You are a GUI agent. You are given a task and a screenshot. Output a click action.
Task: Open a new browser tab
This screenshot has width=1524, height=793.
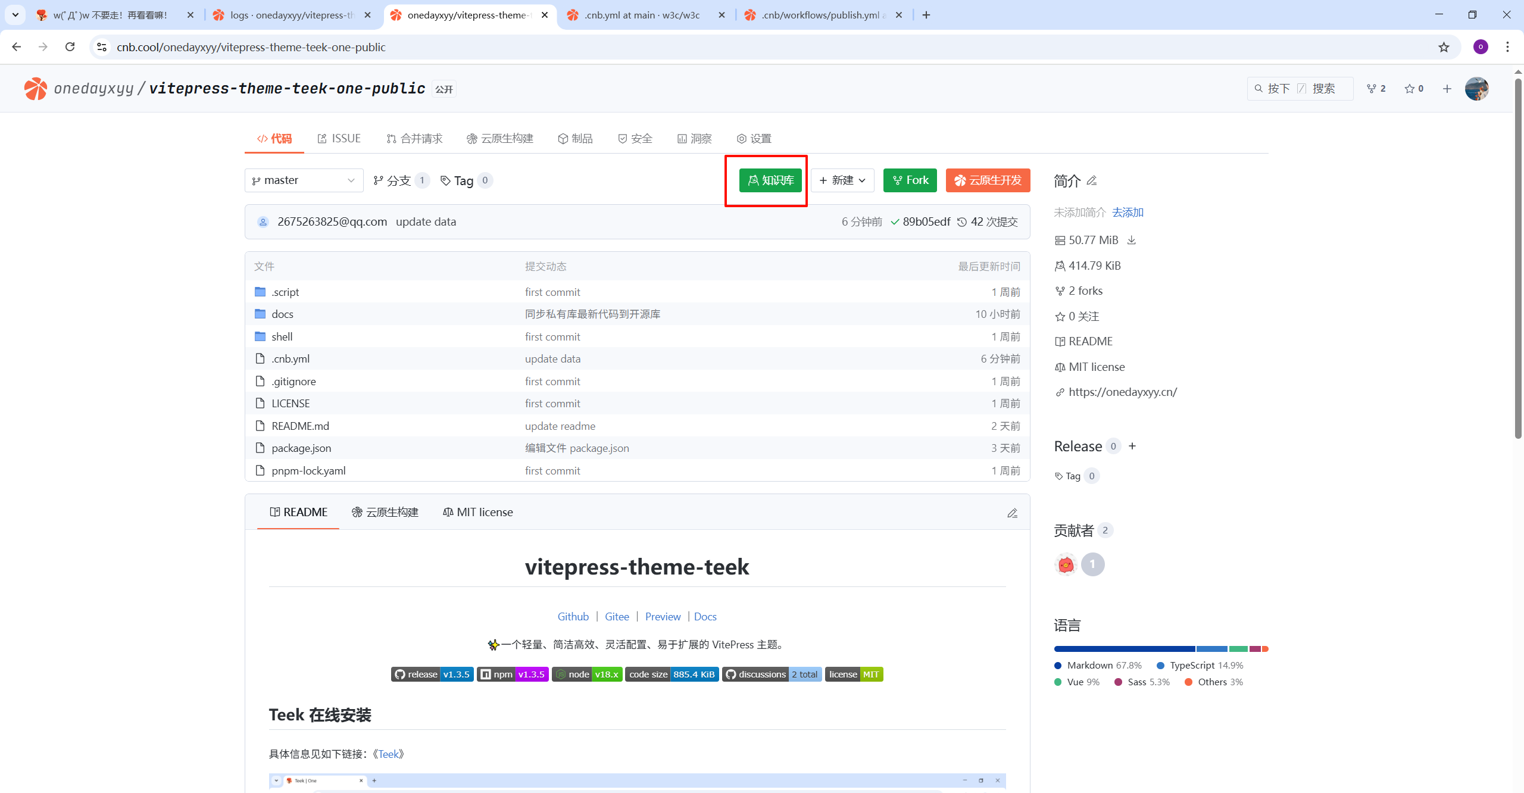click(x=926, y=15)
